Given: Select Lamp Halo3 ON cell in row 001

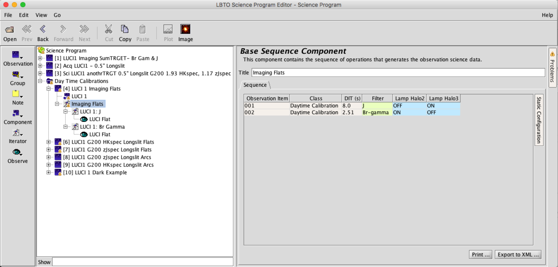Looking at the screenshot, I should point(443,106).
